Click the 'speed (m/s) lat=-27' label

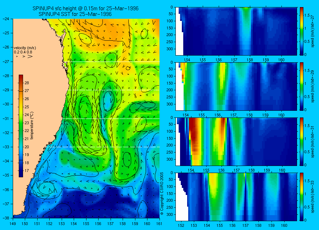coord(313,31)
